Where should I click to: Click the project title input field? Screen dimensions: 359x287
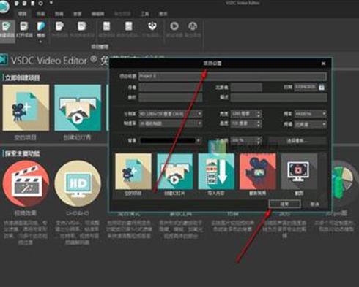coord(232,77)
